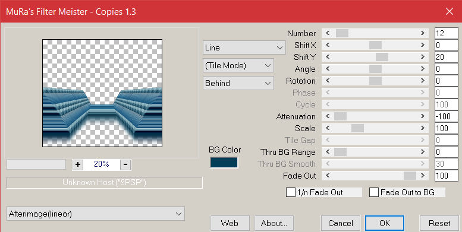The height and width of the screenshot is (232, 462).
Task: Enable the 1/n Fade Out checkbox
Action: [291, 193]
